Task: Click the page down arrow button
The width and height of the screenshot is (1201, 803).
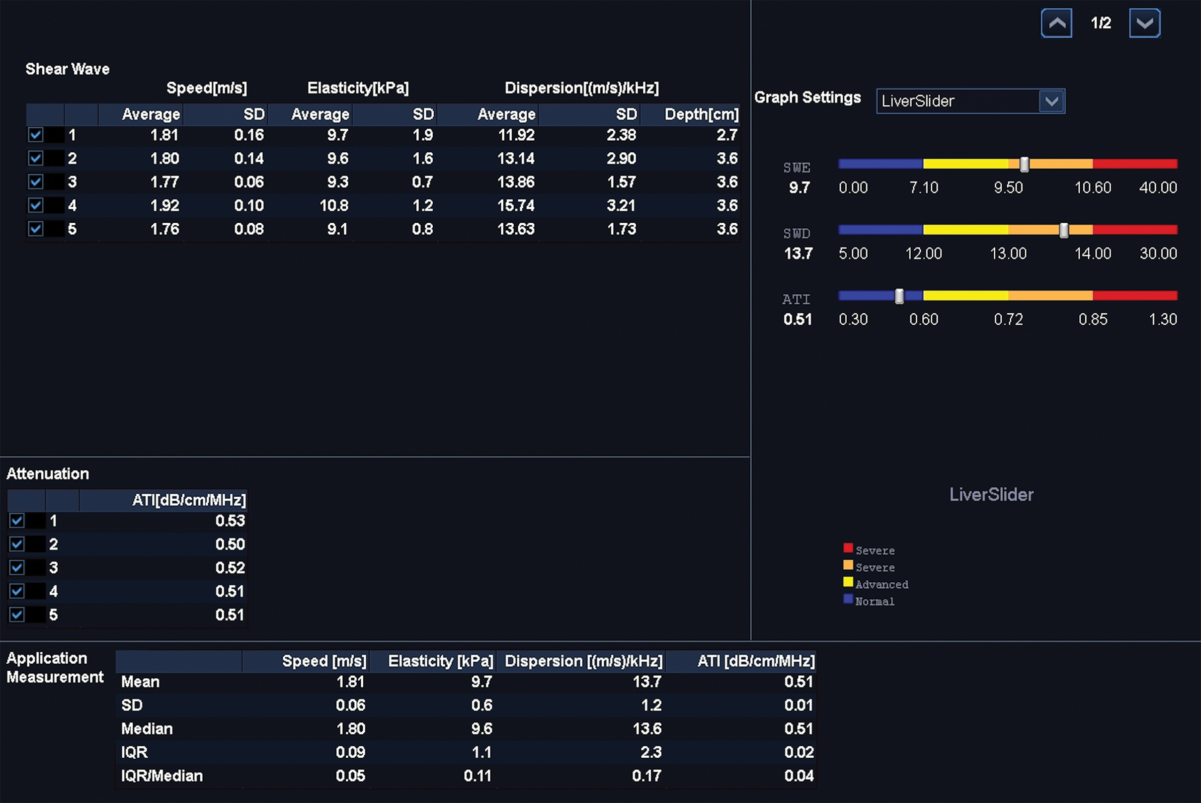Action: (x=1144, y=23)
